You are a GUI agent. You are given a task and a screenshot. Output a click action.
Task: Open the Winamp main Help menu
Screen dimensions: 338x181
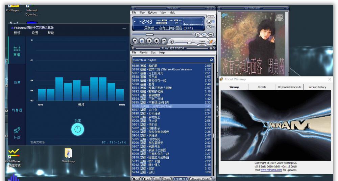[172, 13]
